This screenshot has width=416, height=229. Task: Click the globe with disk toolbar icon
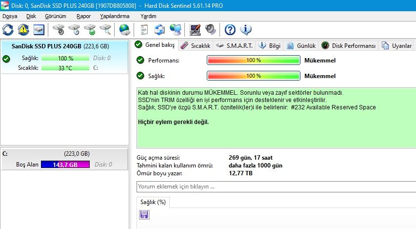coord(124,29)
